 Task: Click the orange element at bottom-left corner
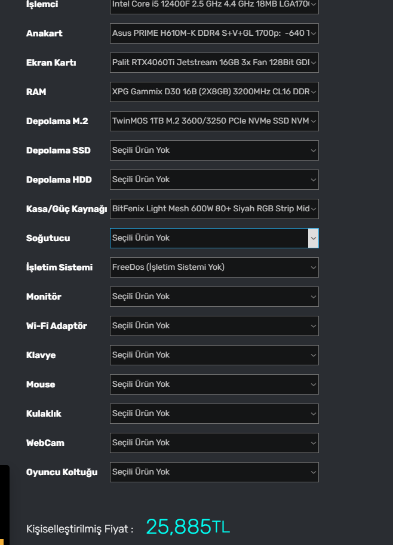pos(2,542)
